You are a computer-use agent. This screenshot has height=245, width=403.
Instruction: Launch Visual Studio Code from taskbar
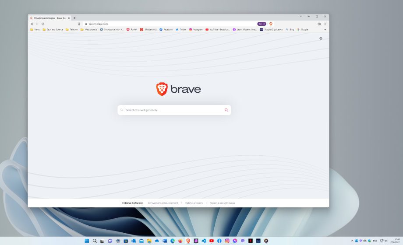tap(204, 241)
